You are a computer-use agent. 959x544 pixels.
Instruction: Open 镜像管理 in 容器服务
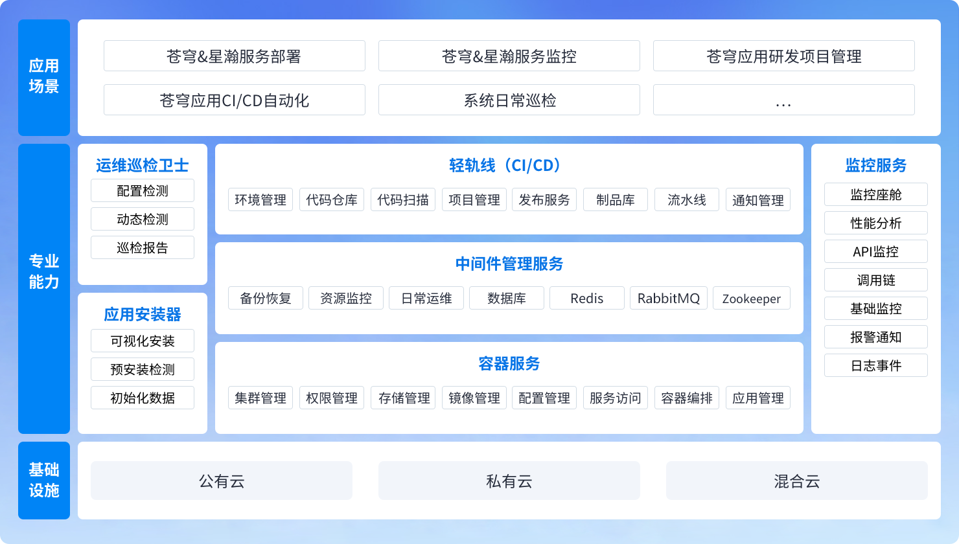coord(474,398)
